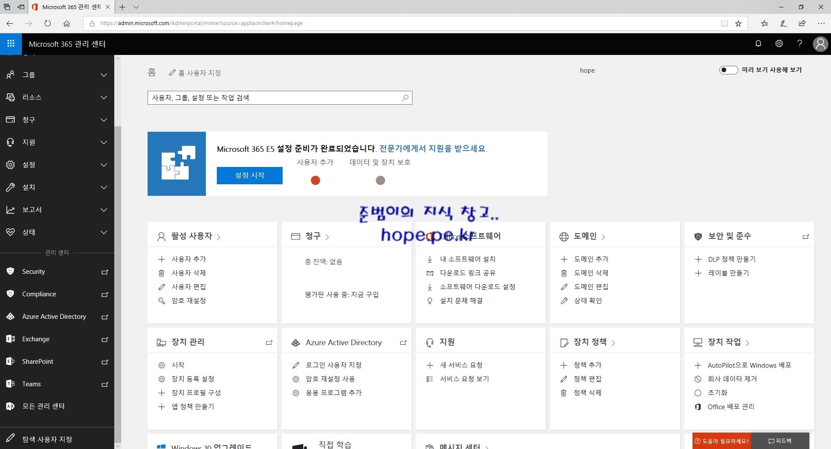Image resolution: width=831 pixels, height=449 pixels.
Task: Click the Azure Active Directory sidebar icon
Action: pyautogui.click(x=10, y=317)
